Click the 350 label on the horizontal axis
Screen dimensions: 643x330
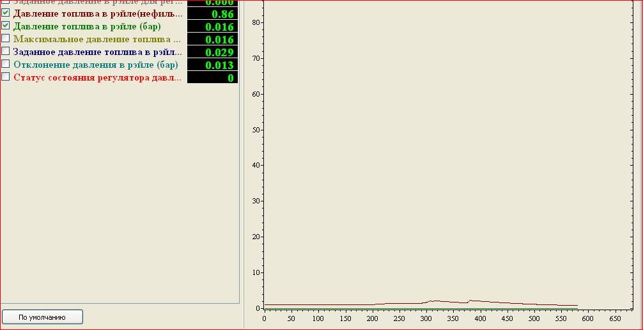point(453,318)
